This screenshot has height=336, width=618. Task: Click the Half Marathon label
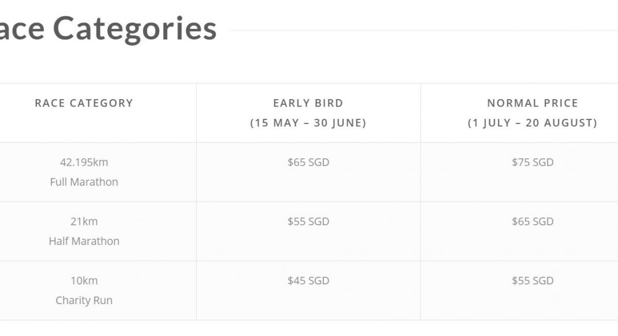click(x=84, y=241)
